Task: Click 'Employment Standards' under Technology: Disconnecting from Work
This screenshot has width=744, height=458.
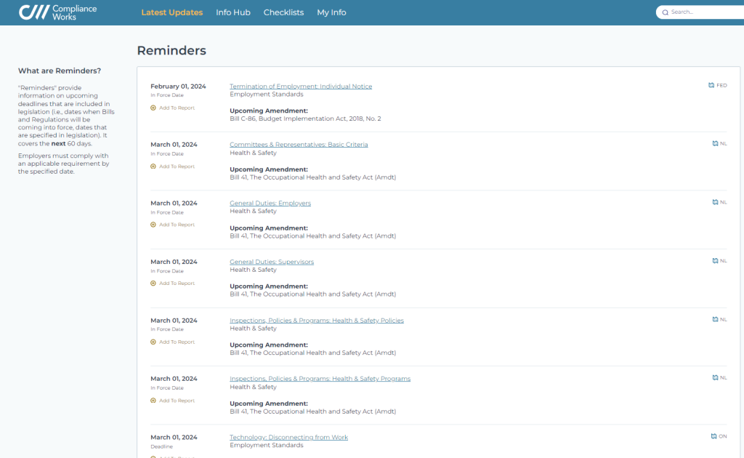Action: click(x=266, y=445)
